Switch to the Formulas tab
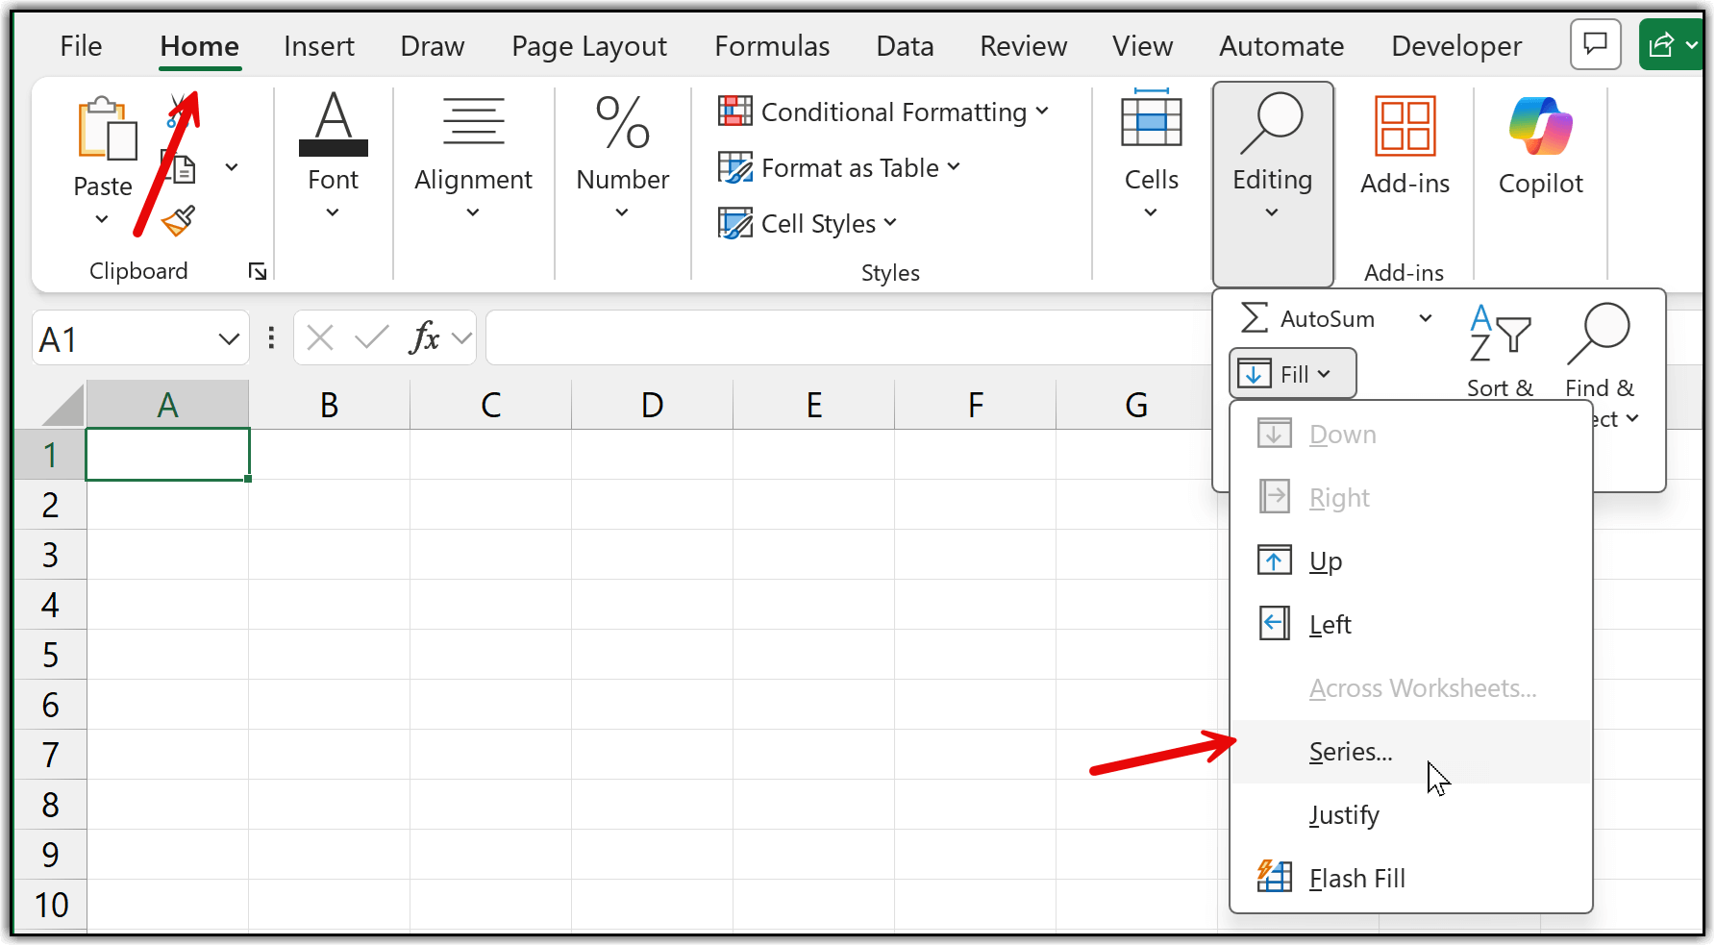The width and height of the screenshot is (1715, 946). click(x=772, y=46)
